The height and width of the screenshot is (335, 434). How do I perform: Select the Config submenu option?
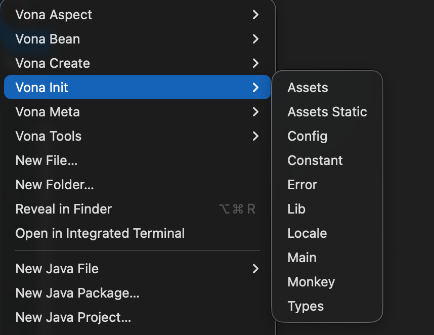point(307,136)
